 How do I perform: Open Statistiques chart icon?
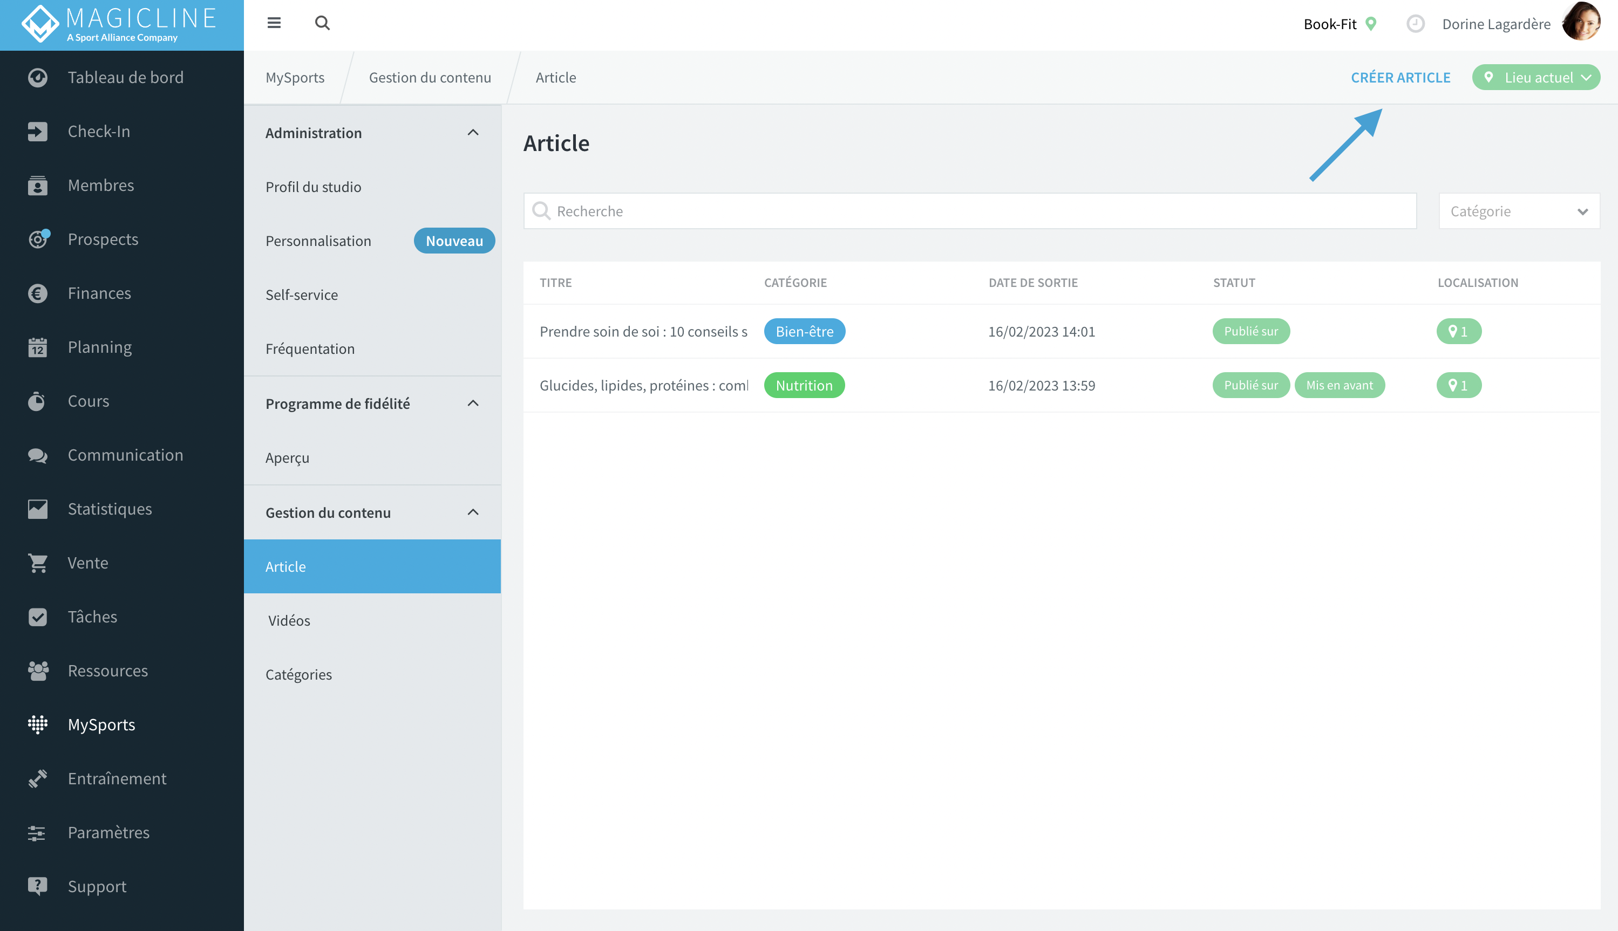pos(38,509)
